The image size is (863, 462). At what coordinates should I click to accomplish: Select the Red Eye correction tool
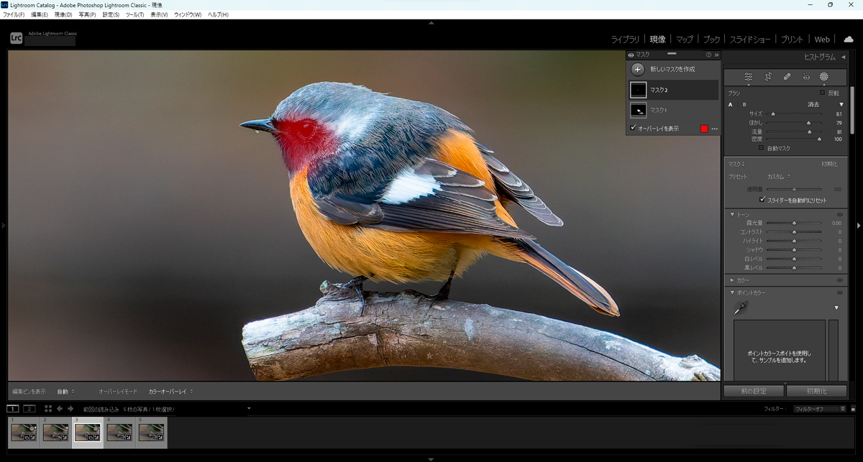point(806,77)
